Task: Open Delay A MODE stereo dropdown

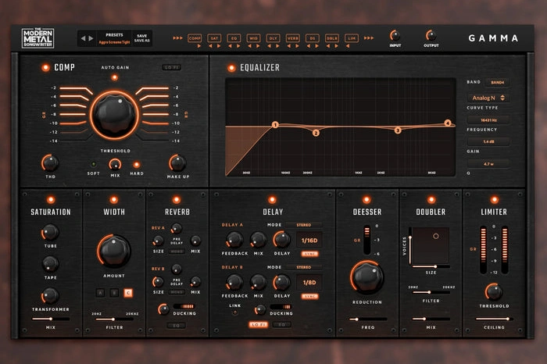Action: (304, 225)
